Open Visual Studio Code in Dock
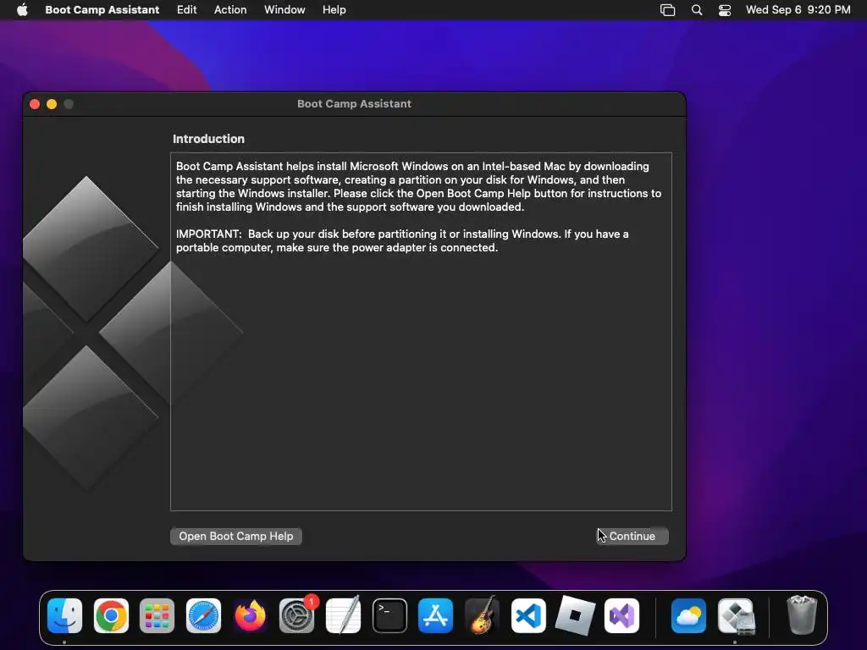 pyautogui.click(x=528, y=616)
